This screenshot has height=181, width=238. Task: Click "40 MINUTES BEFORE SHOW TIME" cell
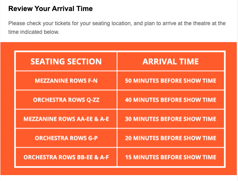pos(171,100)
